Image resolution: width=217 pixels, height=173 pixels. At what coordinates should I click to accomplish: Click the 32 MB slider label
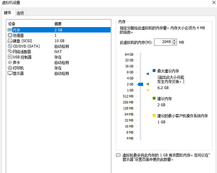click(x=129, y=120)
